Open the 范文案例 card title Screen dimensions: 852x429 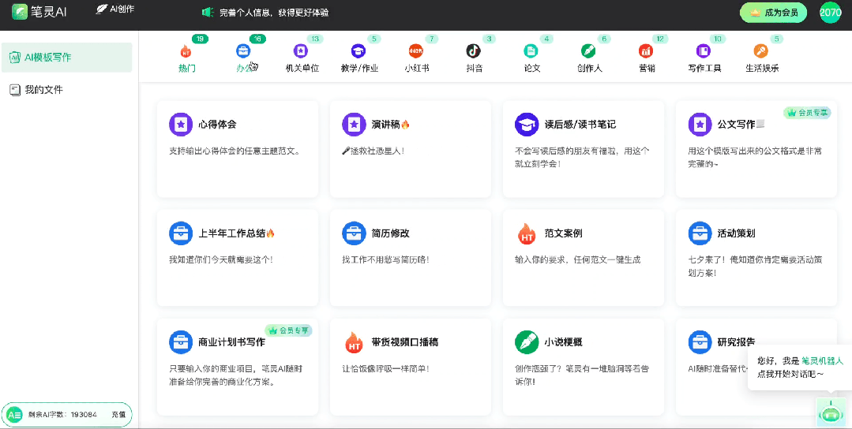coord(564,233)
